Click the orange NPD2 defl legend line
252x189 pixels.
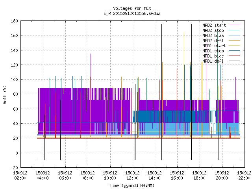235,41
